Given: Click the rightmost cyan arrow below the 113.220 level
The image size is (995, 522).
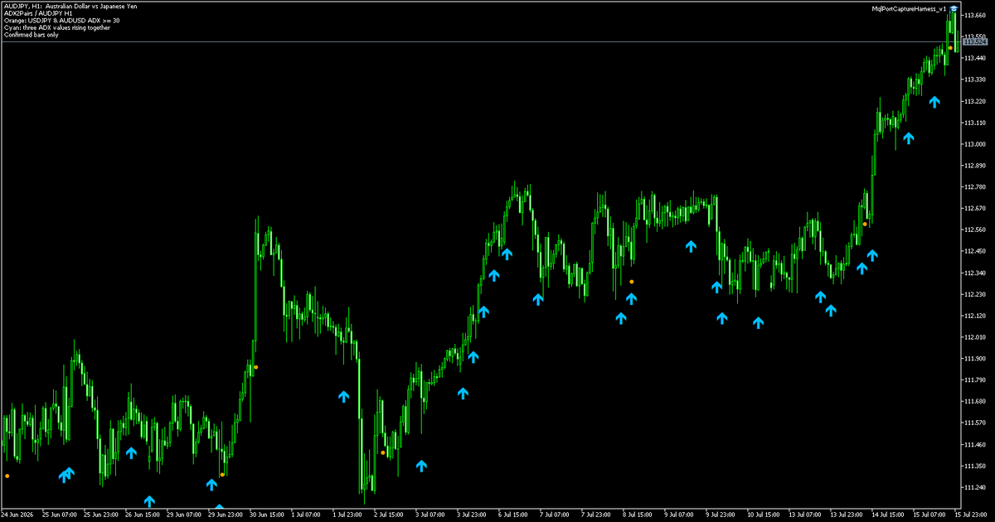Looking at the screenshot, I should coord(934,102).
